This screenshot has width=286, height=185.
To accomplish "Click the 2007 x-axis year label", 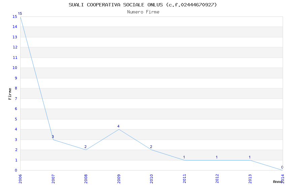I will click(x=53, y=179).
